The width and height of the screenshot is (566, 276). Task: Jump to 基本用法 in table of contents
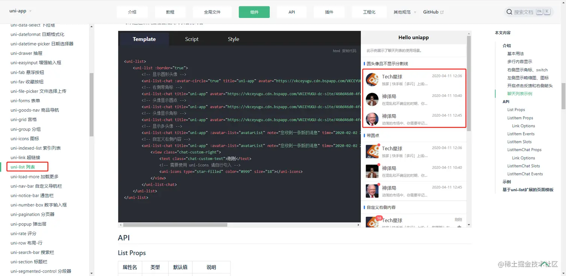515,53
